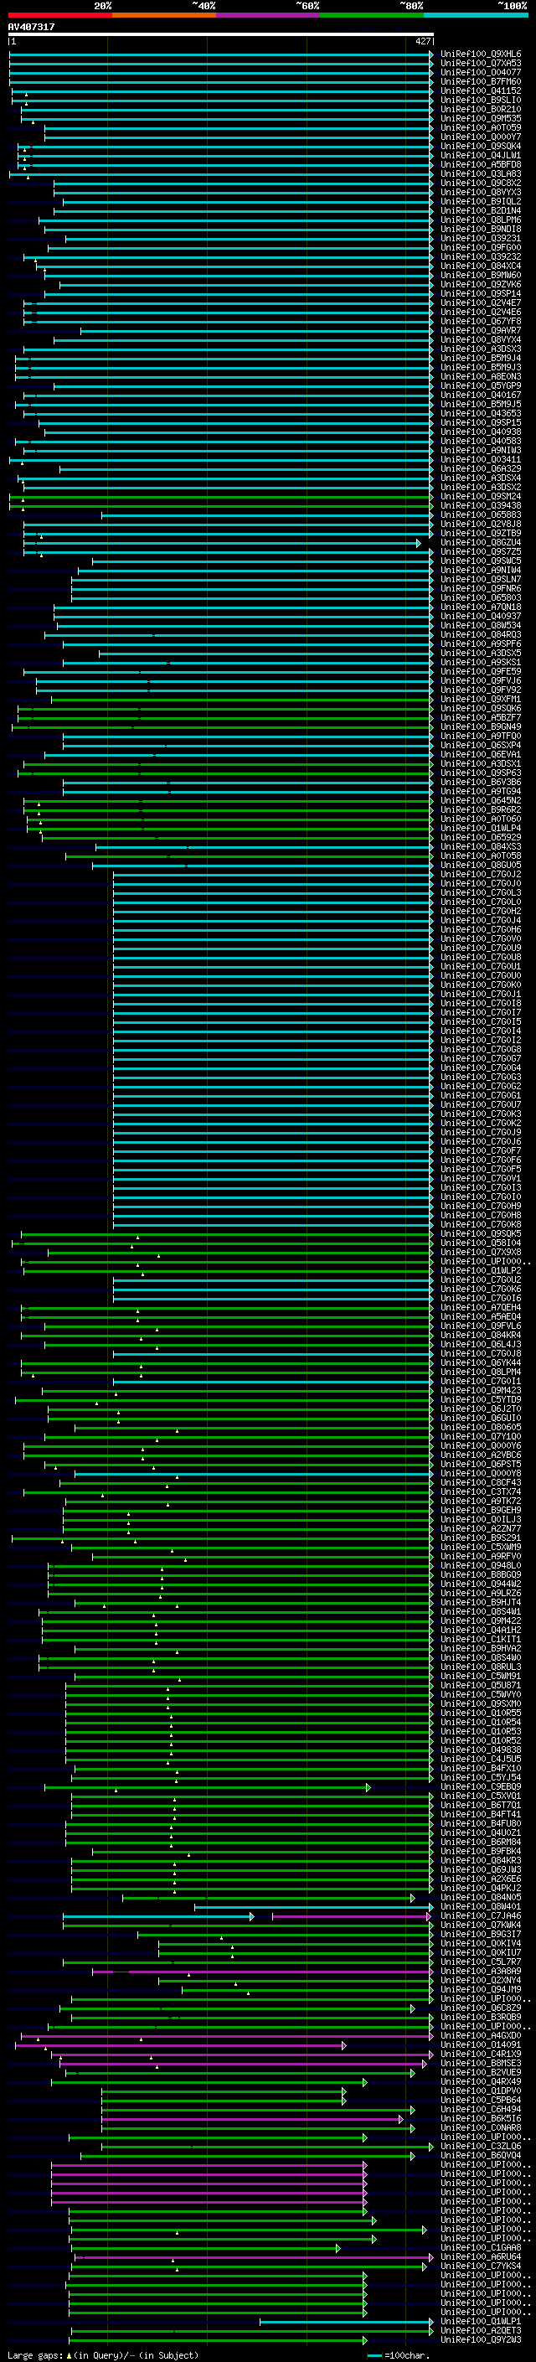Viewport: 536px width, 2362px height.
Task: Select the UniRef100_Q43653 label
Action: pyautogui.click(x=481, y=414)
